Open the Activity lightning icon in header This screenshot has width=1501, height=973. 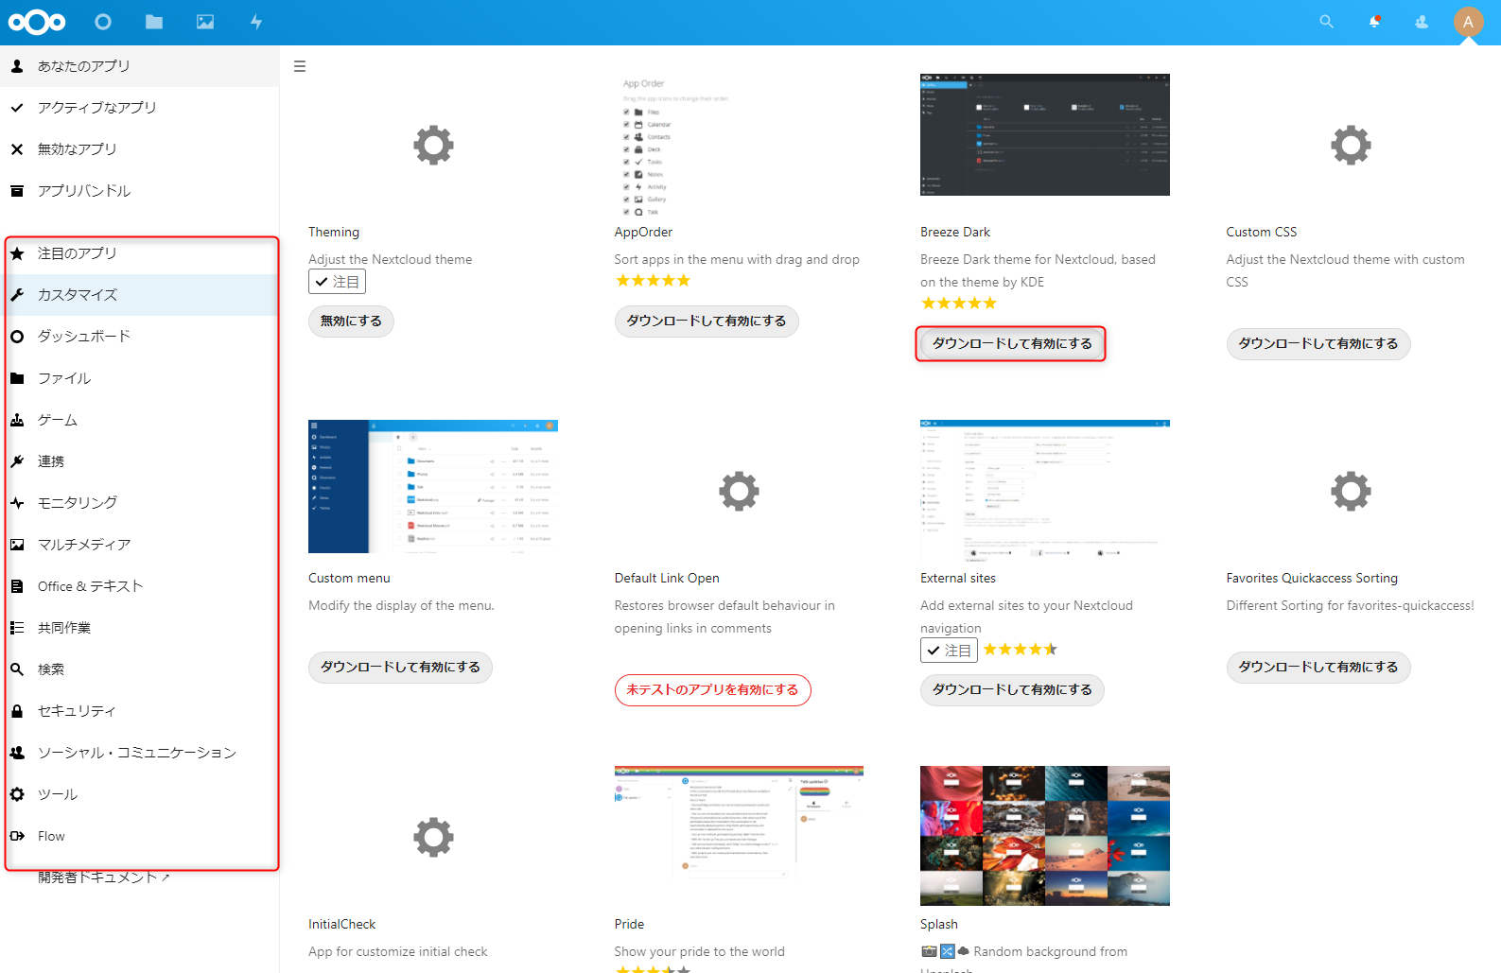coord(256,22)
